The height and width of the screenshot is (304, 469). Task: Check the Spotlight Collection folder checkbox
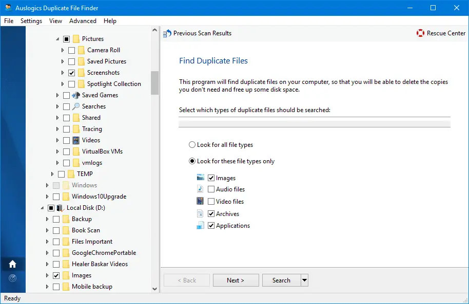71,84
